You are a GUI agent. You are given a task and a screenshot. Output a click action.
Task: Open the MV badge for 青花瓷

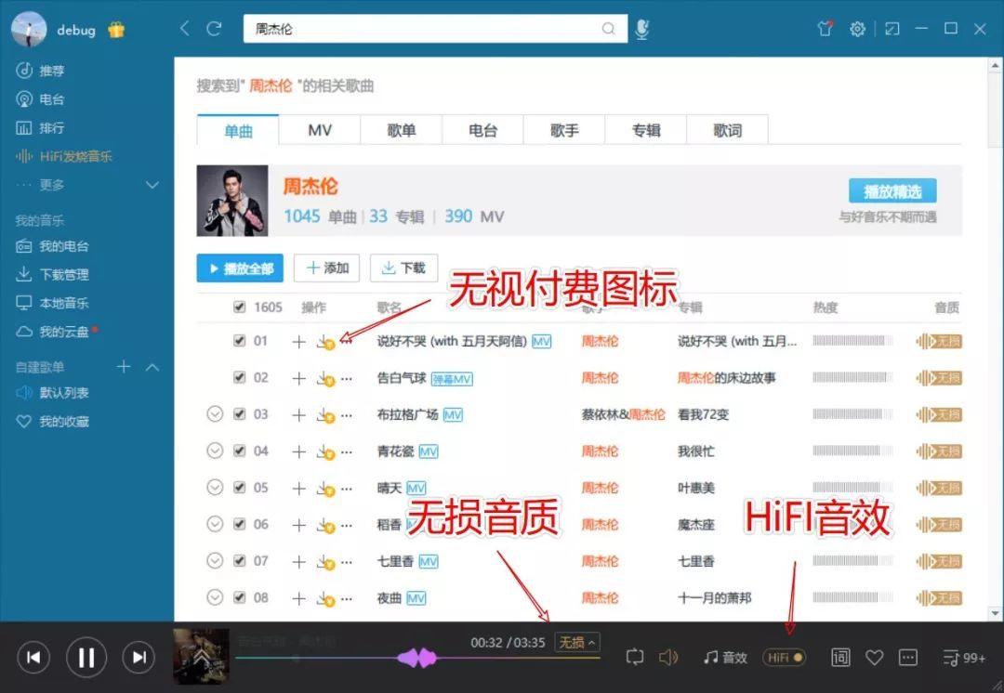pyautogui.click(x=429, y=452)
